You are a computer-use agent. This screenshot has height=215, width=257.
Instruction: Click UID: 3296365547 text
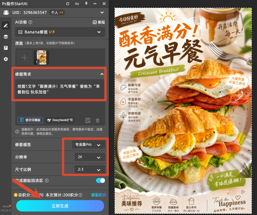coord(29,12)
